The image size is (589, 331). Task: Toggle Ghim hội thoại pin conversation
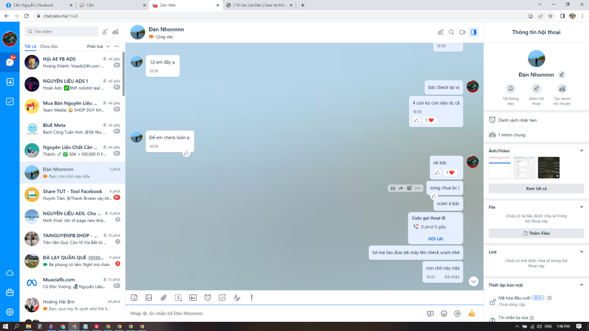[536, 88]
